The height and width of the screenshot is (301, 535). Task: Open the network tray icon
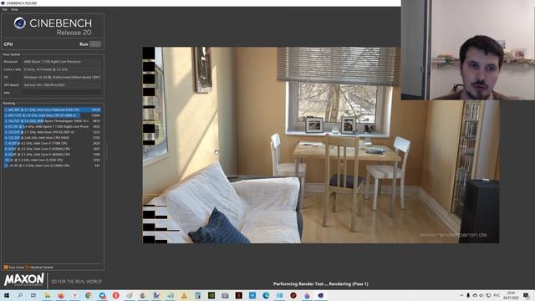coord(488,295)
